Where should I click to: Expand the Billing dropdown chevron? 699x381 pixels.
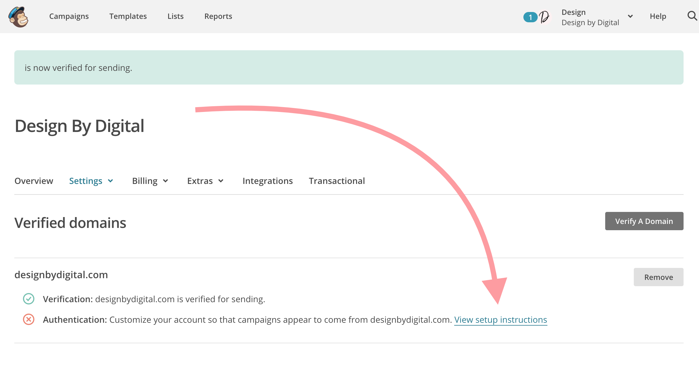click(x=165, y=181)
